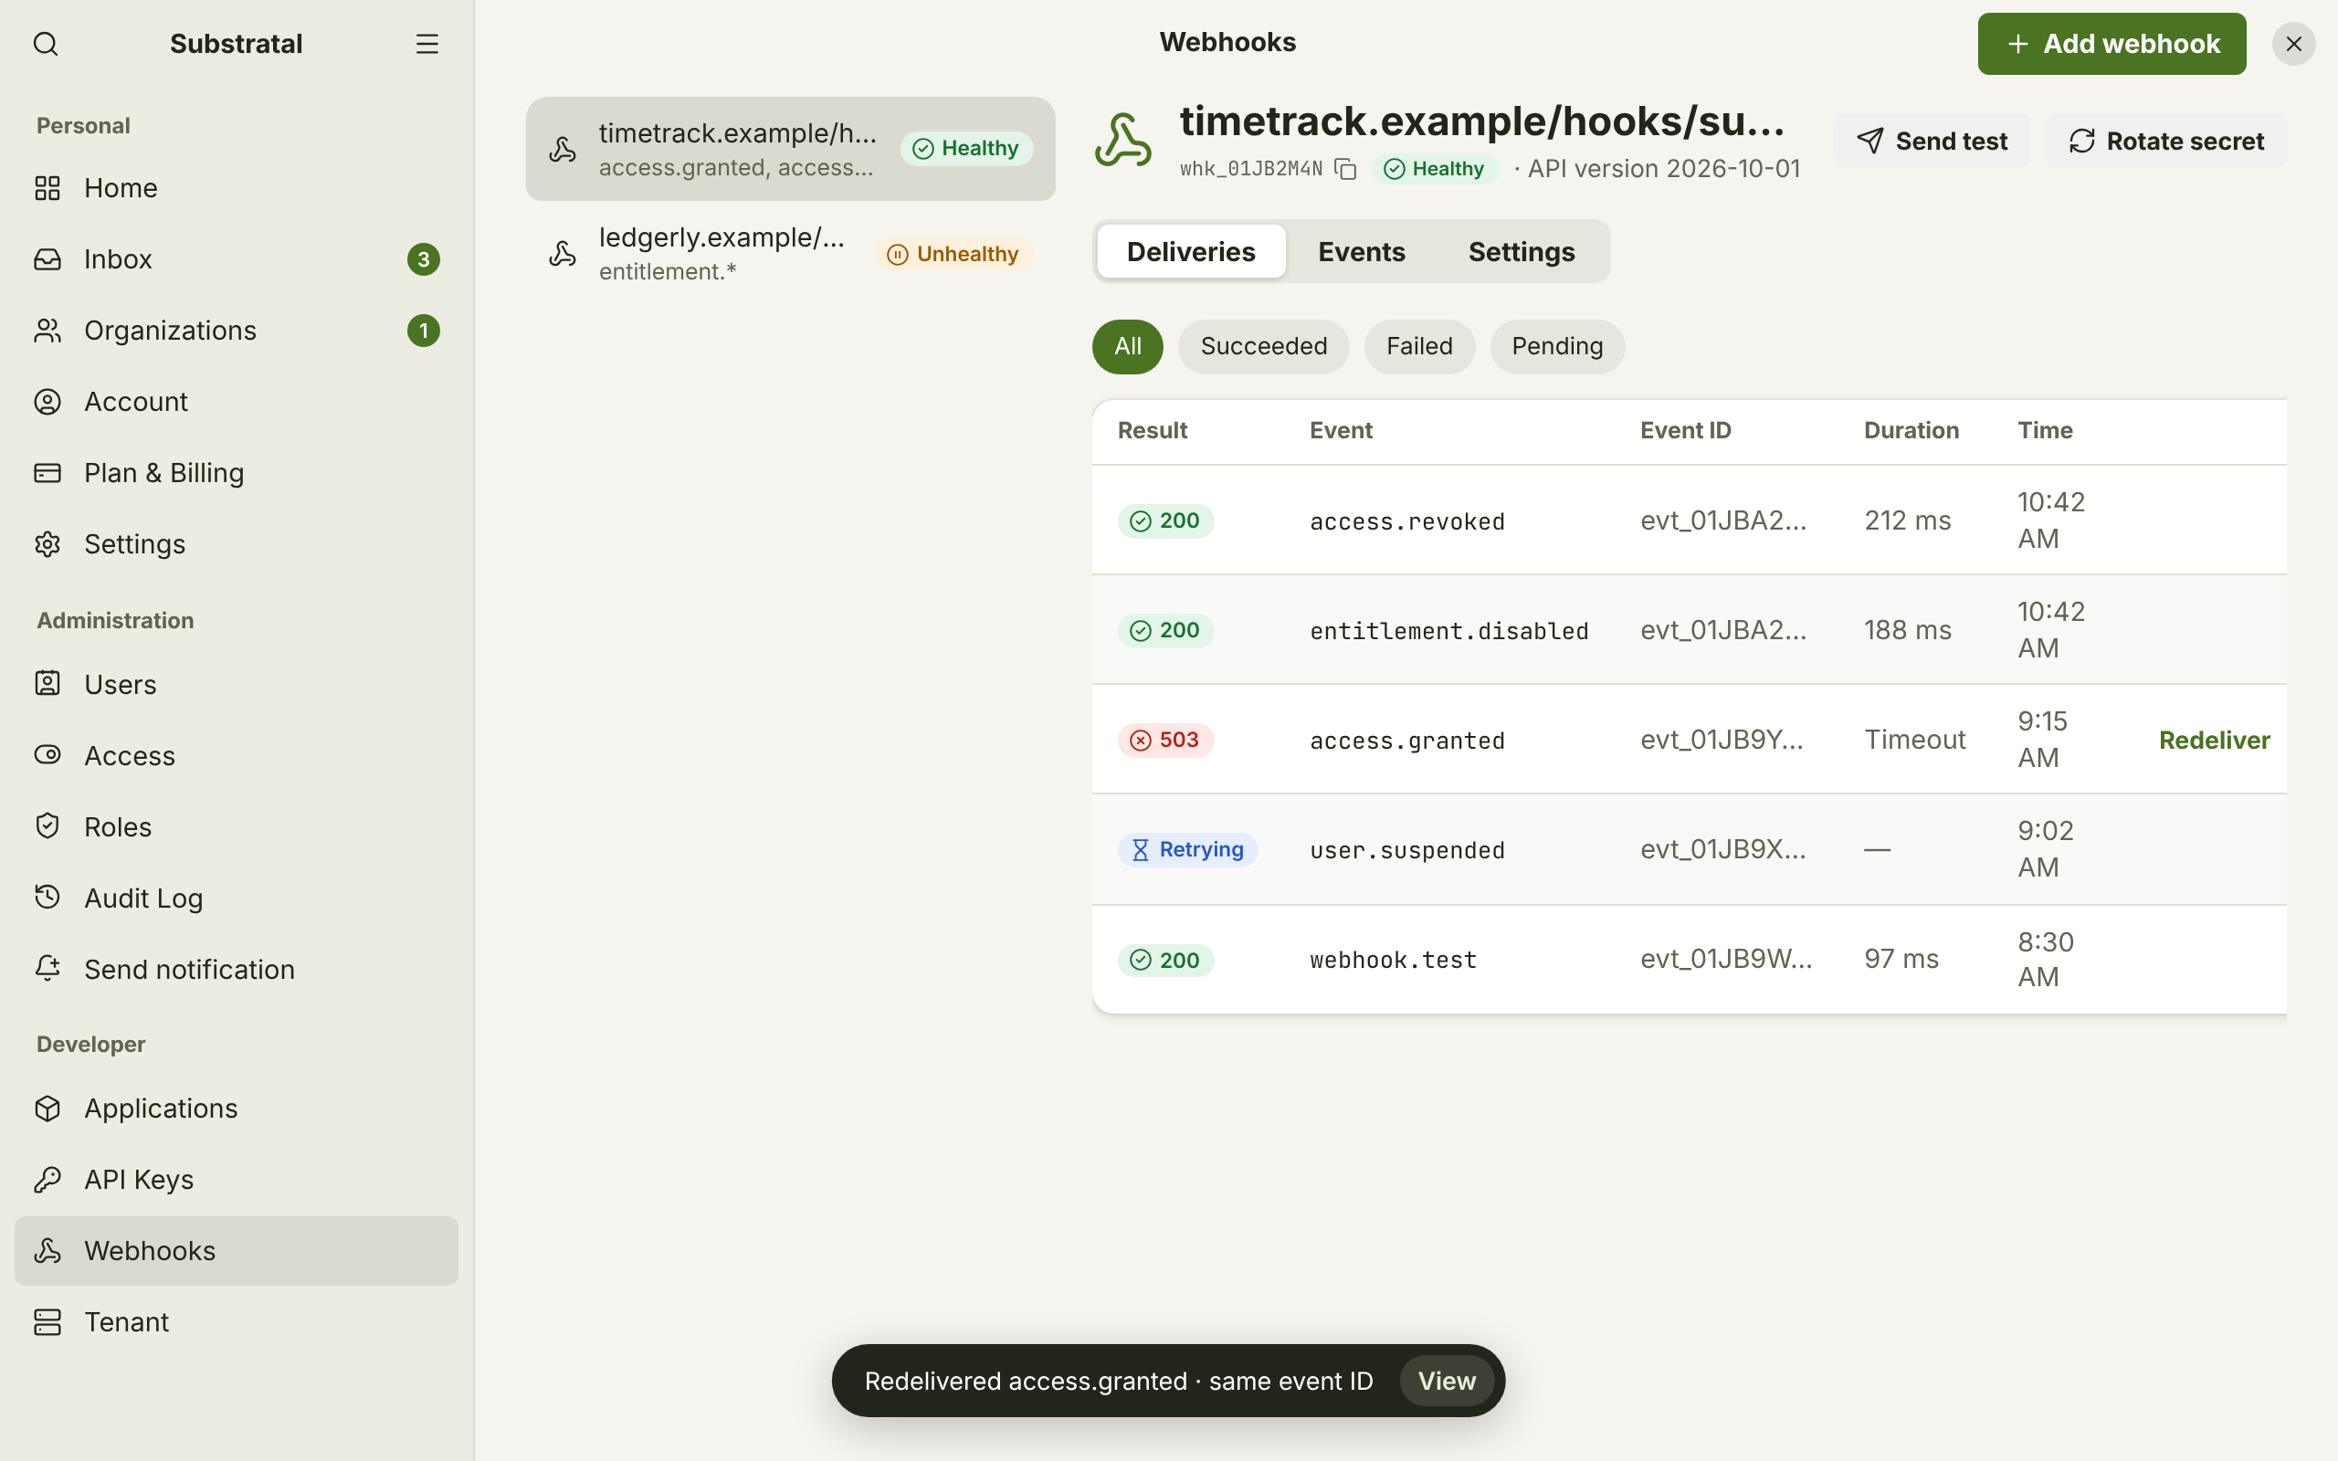
Task: Click the Duration column header
Action: pyautogui.click(x=1911, y=430)
